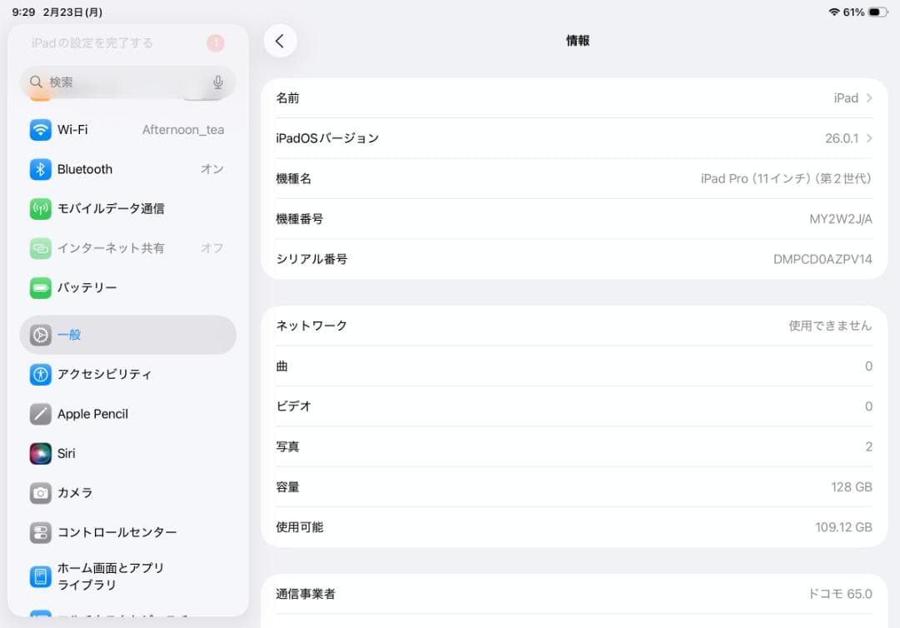Tap the シリアル番号 row

click(x=574, y=259)
